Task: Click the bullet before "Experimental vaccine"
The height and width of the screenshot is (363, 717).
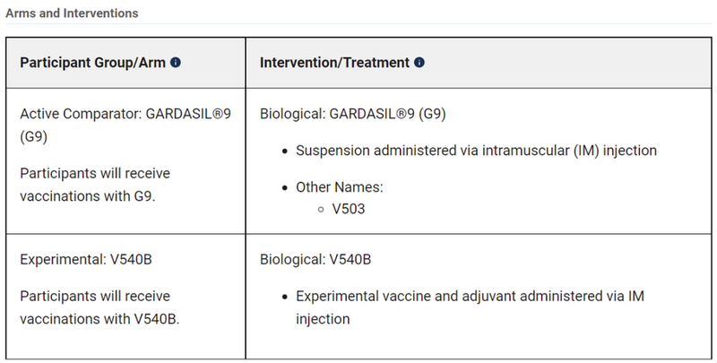Action: [284, 295]
